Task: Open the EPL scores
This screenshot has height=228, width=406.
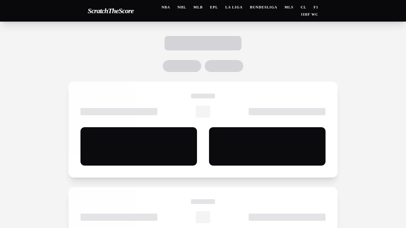Action: 214,7
